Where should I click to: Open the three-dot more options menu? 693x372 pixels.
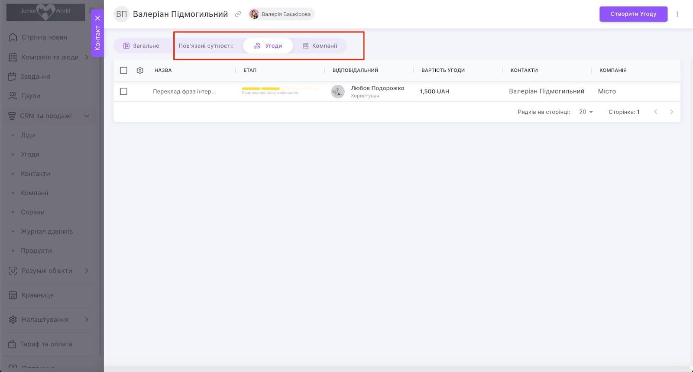pos(677,14)
